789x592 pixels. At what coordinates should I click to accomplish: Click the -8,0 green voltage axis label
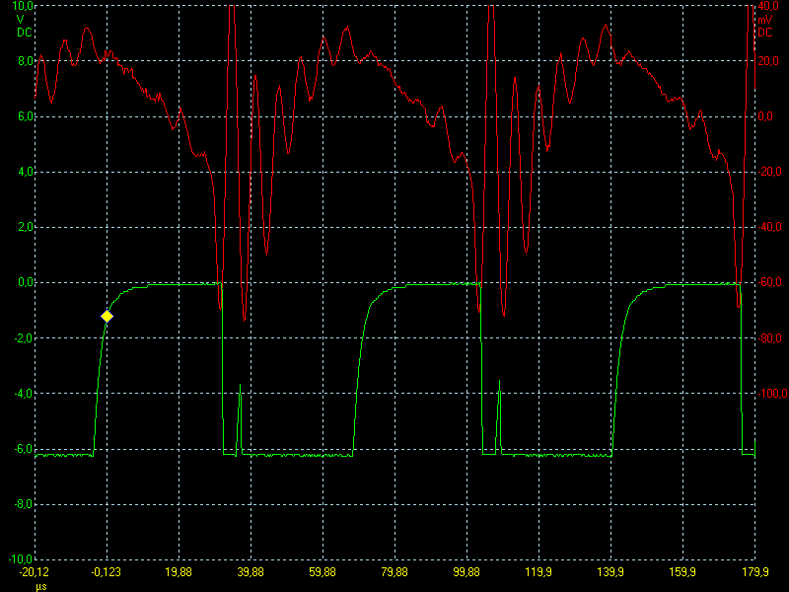pyautogui.click(x=23, y=504)
